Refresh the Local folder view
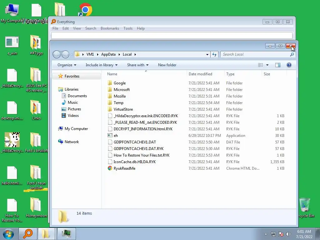 214,54
